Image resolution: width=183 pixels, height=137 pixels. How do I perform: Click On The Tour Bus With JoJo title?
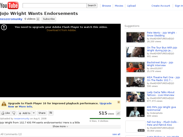(162, 49)
